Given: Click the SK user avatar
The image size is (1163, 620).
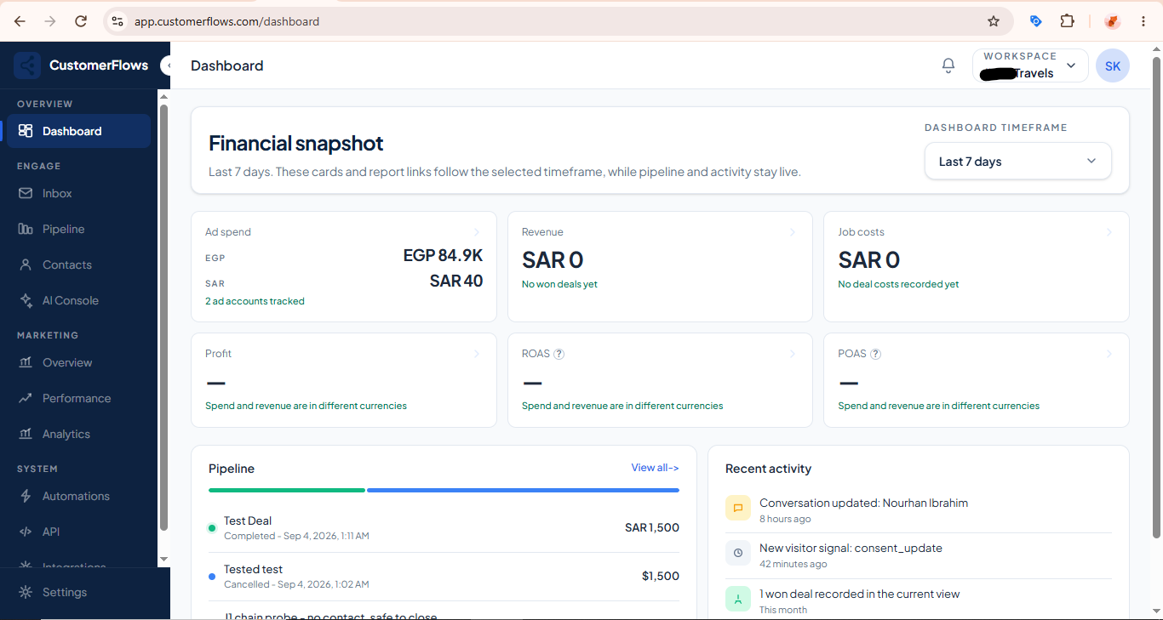Looking at the screenshot, I should tap(1113, 65).
